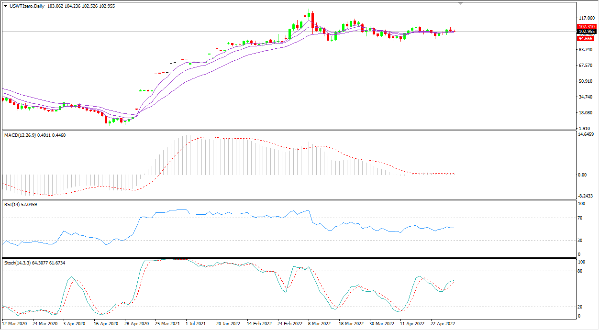Screen dimensions: 599x330
Task: Click the 1.910 price scale value
Action: click(585, 129)
